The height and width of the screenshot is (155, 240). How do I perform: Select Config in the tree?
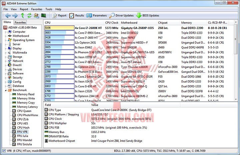[x=17, y=82]
